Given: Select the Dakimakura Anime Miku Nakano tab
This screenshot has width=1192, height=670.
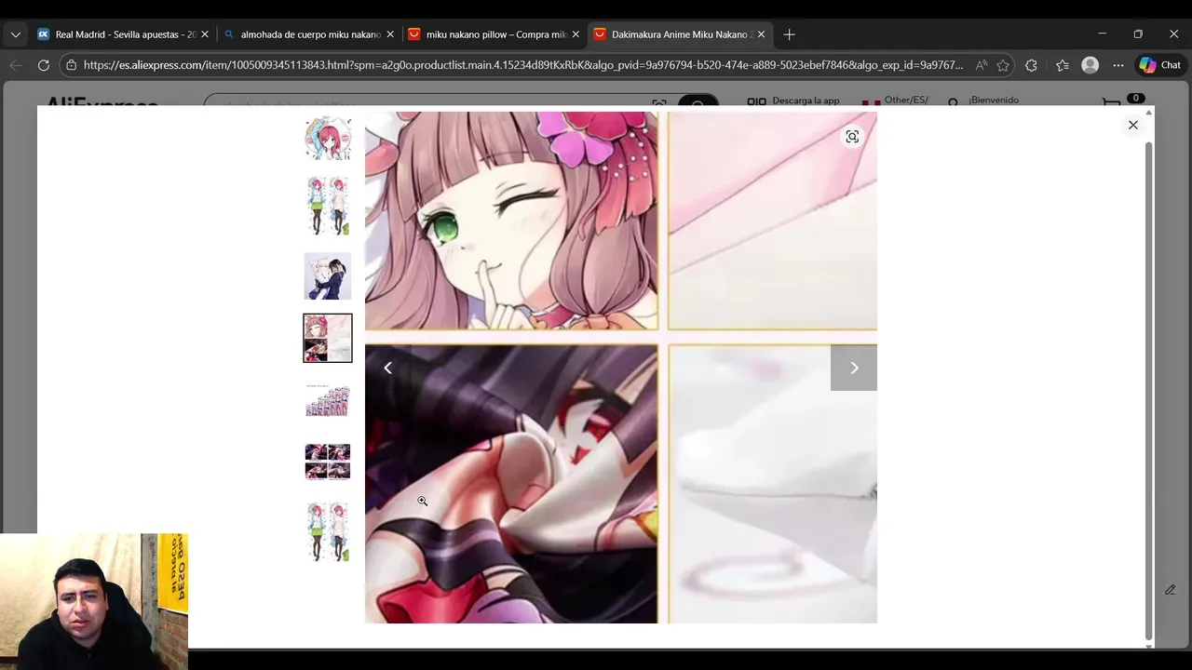Looking at the screenshot, I should pos(679,34).
